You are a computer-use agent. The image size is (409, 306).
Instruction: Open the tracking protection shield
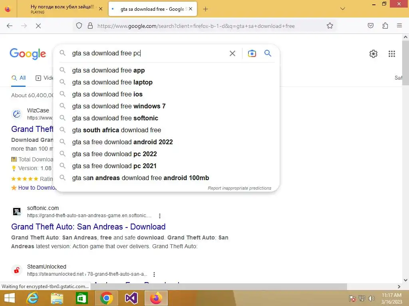pyautogui.click(x=79, y=26)
